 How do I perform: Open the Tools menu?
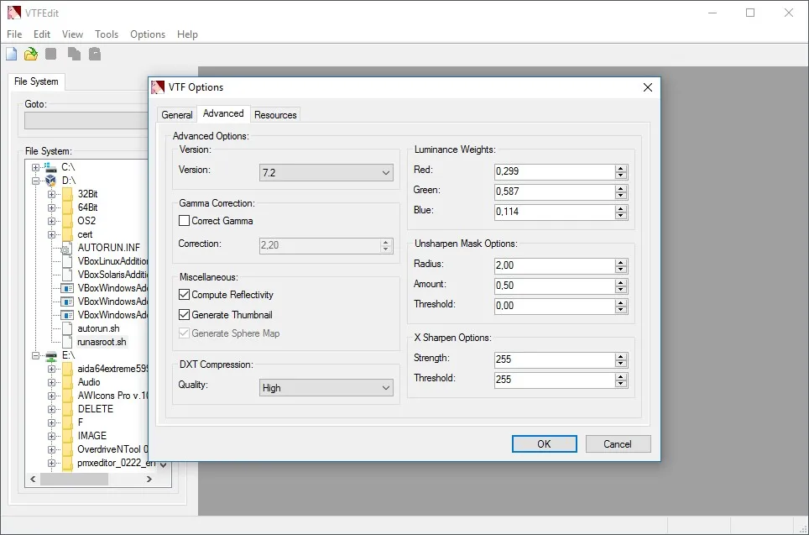point(107,34)
